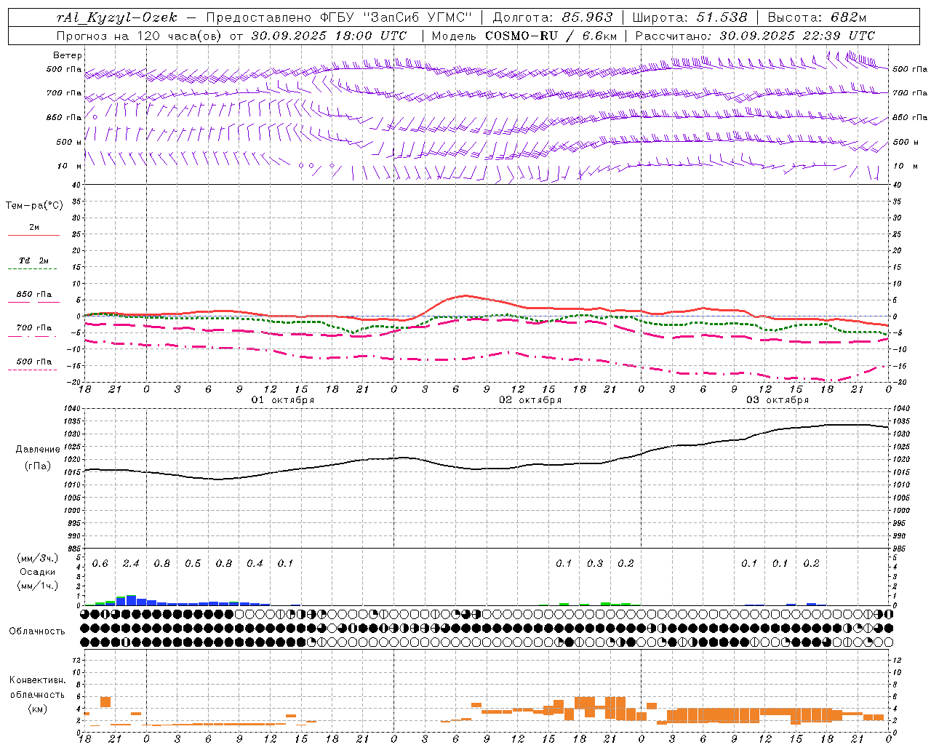
Task: Select the Прогноз на 120 часа(ов) text
Action: (140, 36)
